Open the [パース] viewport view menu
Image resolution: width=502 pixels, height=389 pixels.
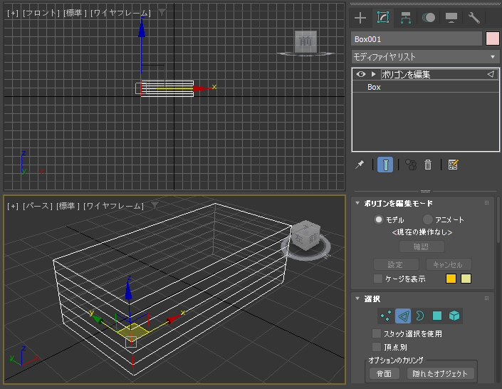tap(38, 206)
